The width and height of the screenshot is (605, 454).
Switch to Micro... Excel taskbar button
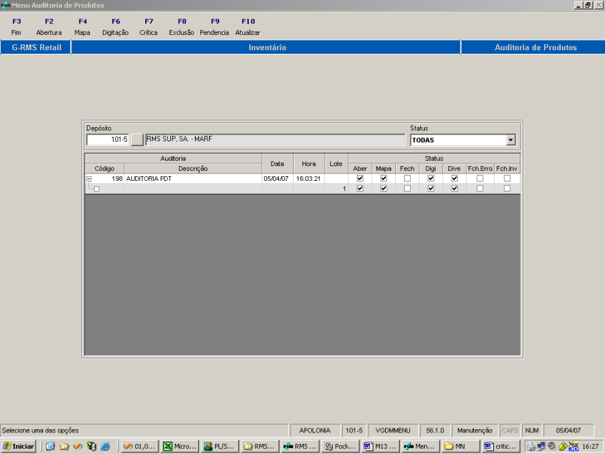tap(179, 447)
